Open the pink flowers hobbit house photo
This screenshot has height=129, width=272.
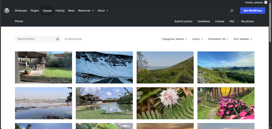(x=226, y=103)
